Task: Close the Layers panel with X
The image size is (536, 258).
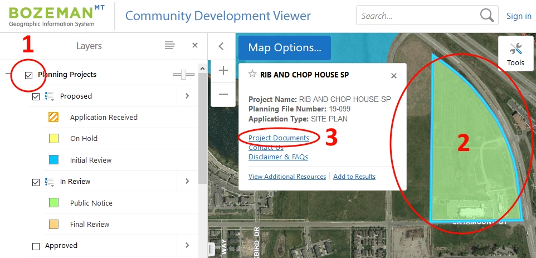Action: tap(195, 46)
